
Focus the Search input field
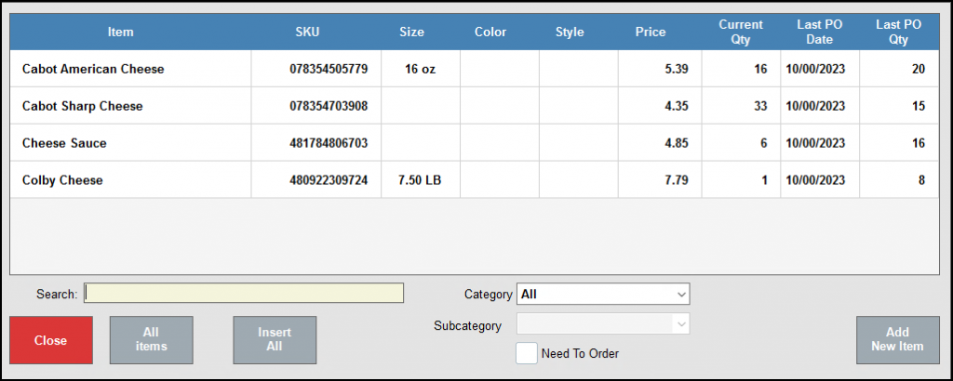[244, 293]
